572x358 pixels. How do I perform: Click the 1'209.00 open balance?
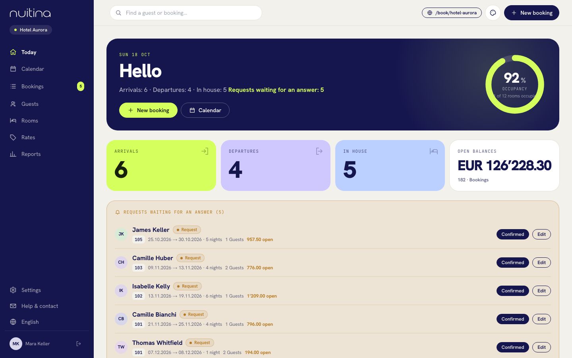coord(262,296)
